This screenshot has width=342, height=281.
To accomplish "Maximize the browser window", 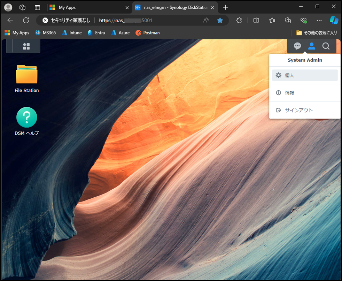I will (317, 7).
